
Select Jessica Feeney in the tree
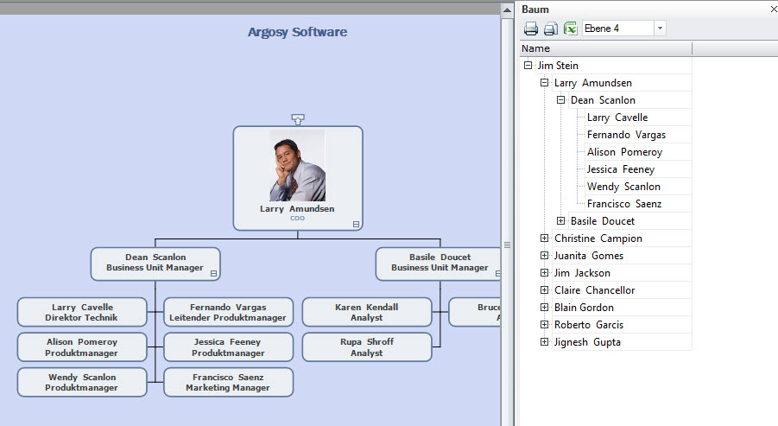click(621, 169)
